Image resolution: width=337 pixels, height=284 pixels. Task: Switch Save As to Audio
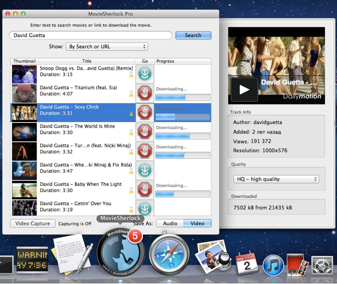pyautogui.click(x=170, y=223)
